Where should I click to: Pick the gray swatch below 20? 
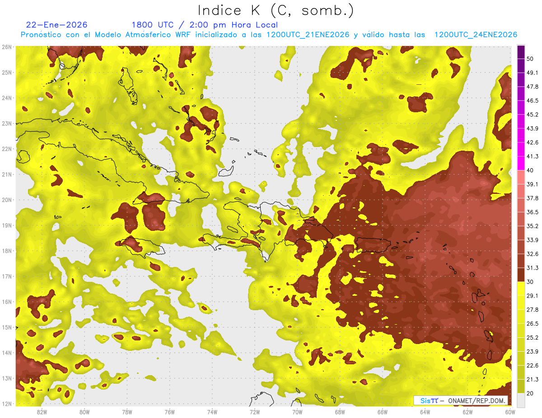pos(521,400)
